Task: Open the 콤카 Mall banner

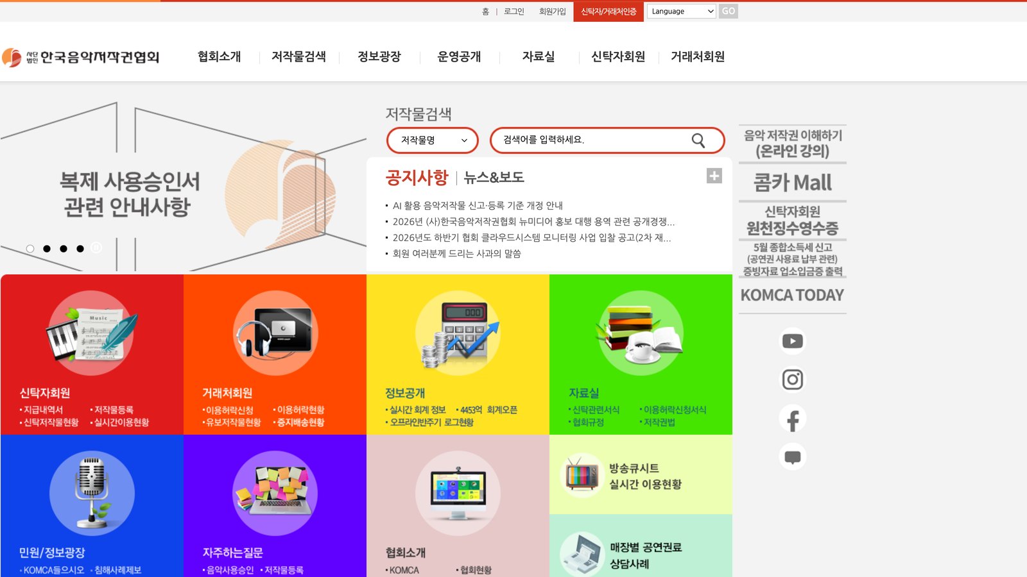Action: 793,183
